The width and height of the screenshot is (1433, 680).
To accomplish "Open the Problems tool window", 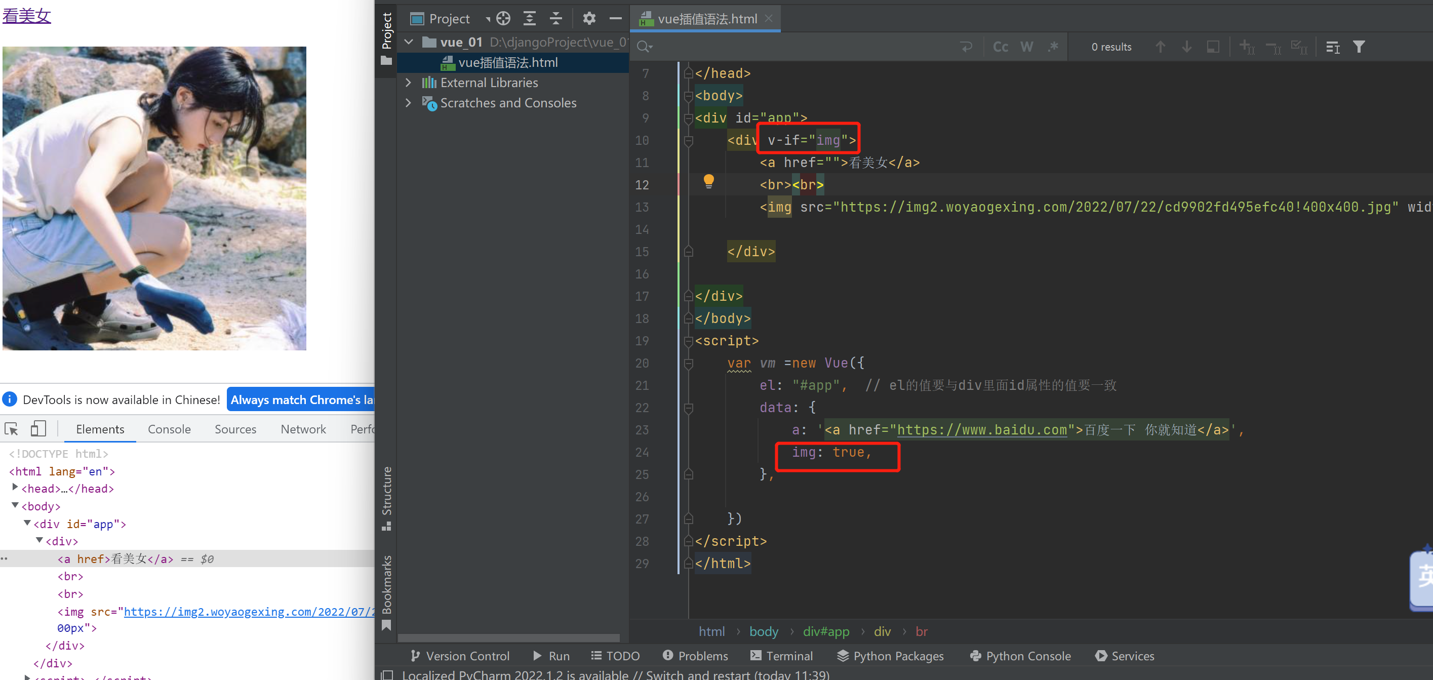I will 695,656.
